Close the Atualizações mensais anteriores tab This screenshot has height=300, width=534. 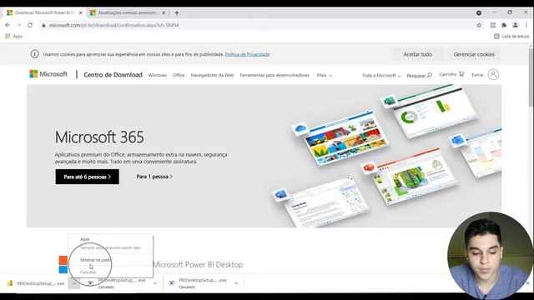click(164, 13)
